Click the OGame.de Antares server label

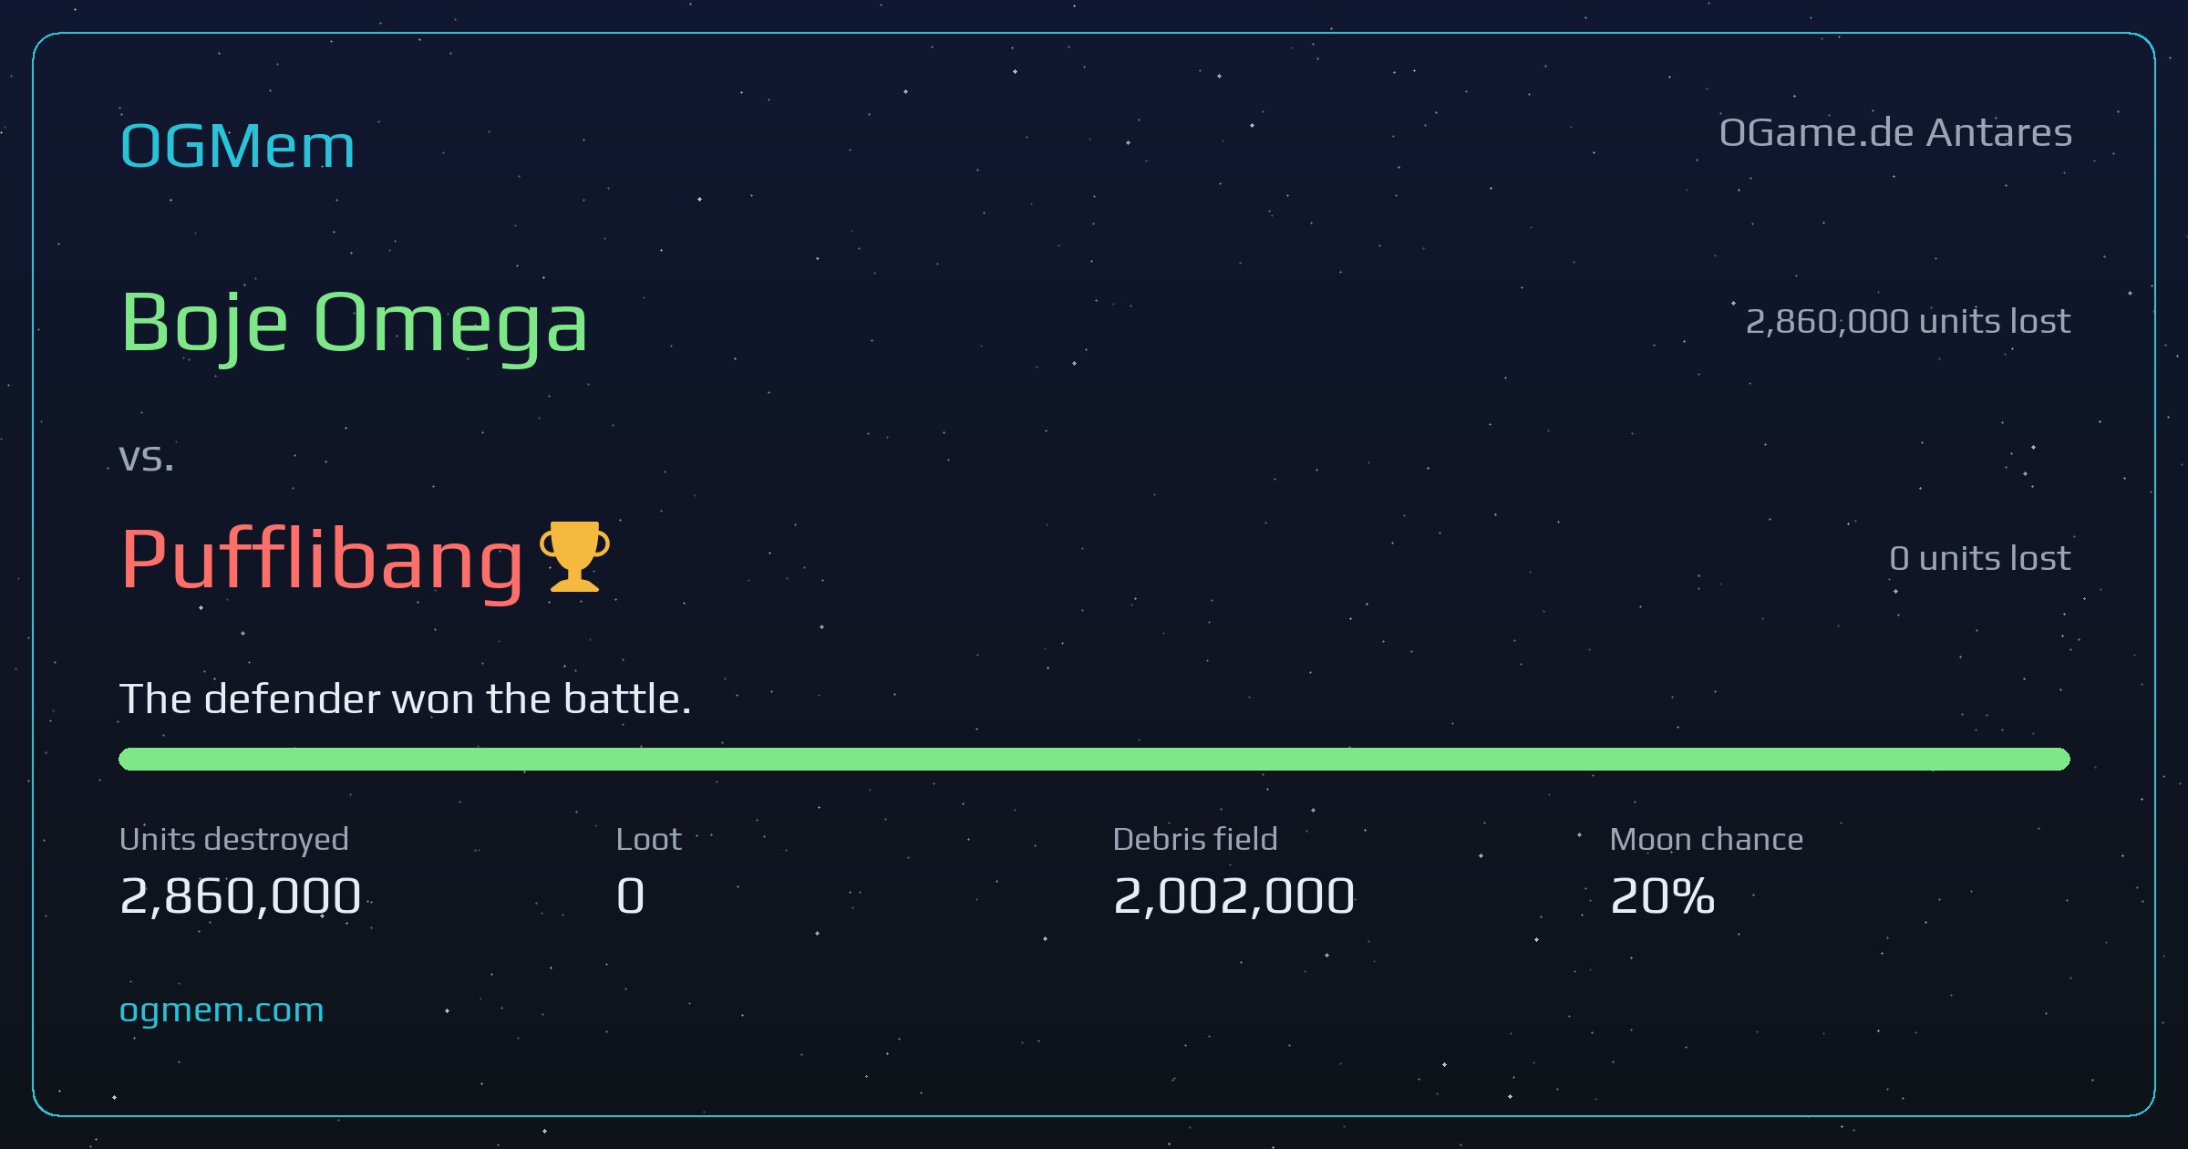click(x=1895, y=133)
